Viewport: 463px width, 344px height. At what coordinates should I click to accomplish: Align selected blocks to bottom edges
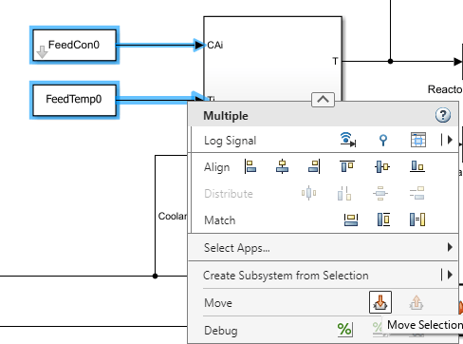(417, 166)
